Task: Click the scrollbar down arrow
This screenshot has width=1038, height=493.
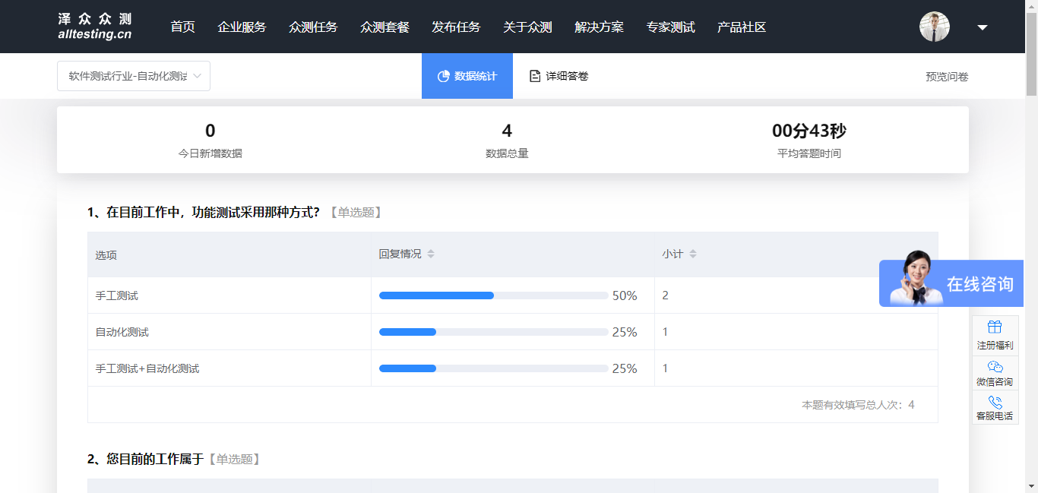Action: tap(1031, 486)
